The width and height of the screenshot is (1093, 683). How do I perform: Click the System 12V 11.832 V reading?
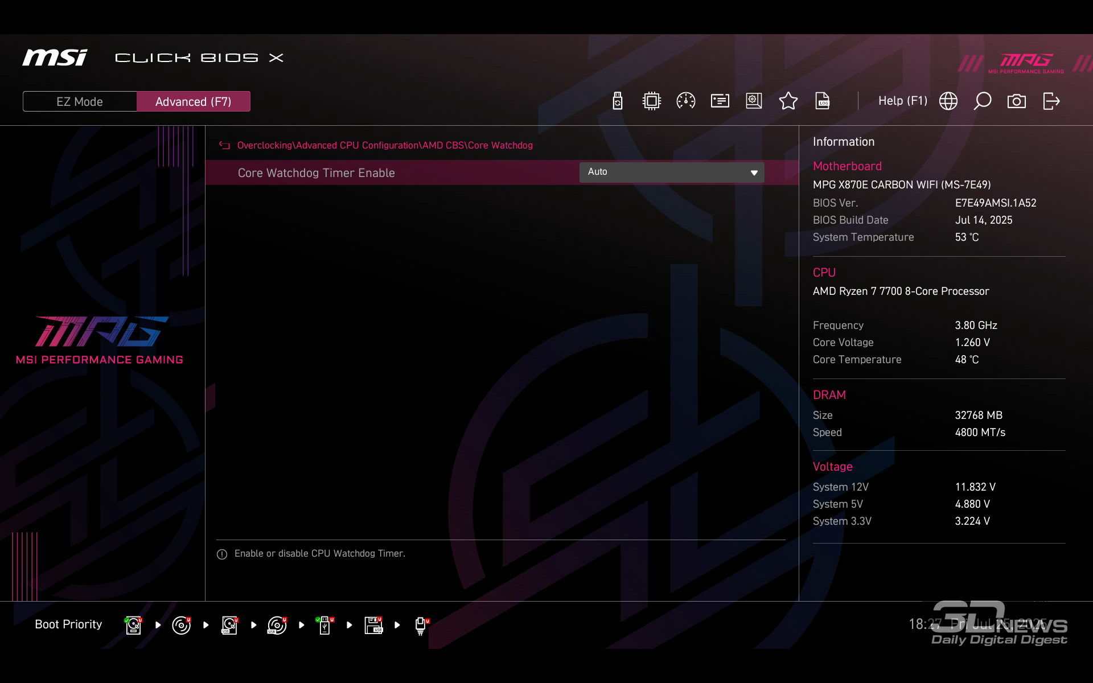coord(975,487)
